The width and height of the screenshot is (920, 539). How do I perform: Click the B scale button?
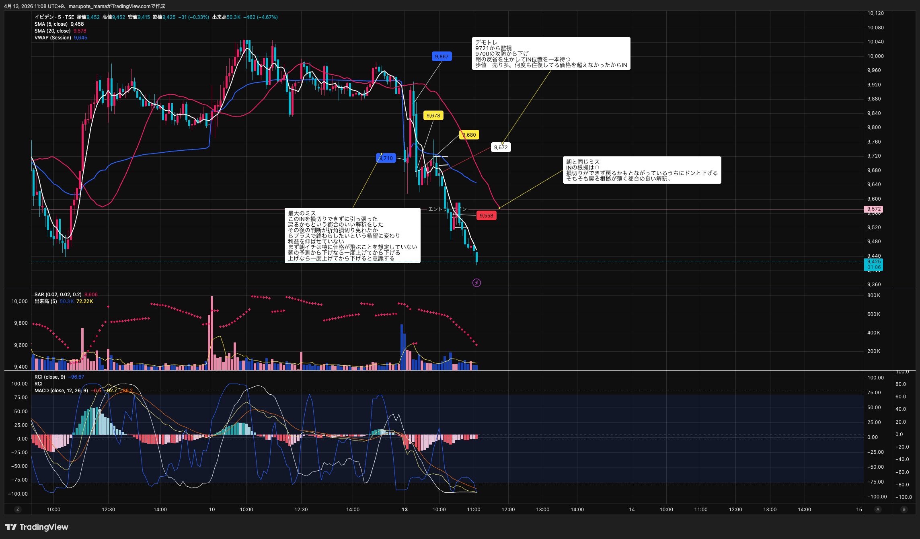click(x=904, y=509)
